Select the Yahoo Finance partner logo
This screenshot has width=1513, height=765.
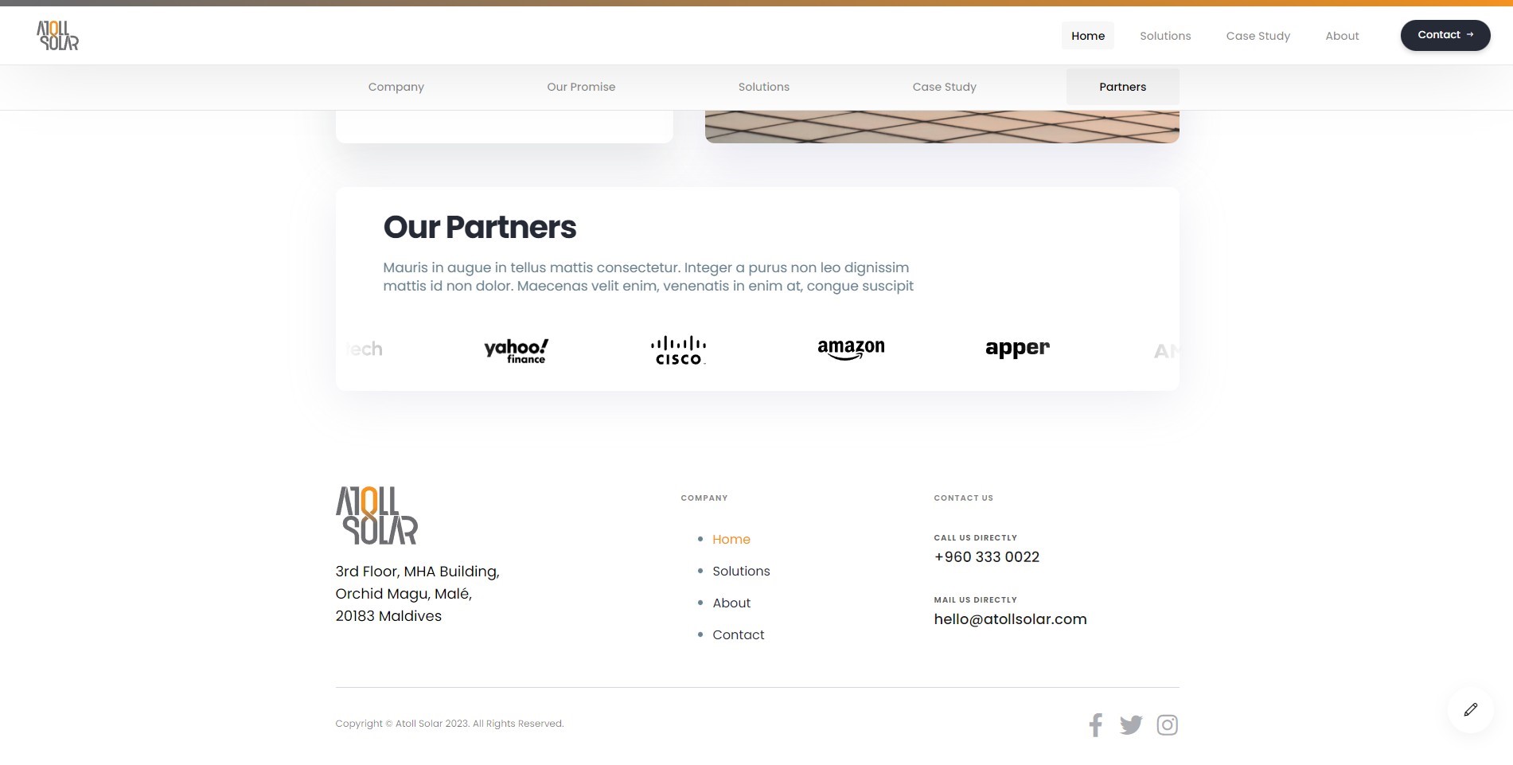pos(517,350)
